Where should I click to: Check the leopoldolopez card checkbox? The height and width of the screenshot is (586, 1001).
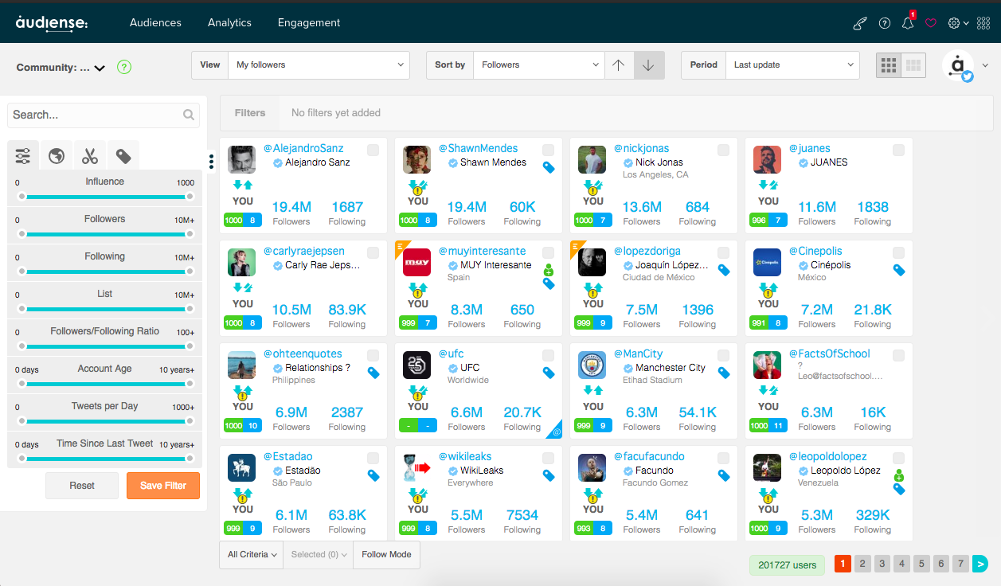click(x=898, y=458)
